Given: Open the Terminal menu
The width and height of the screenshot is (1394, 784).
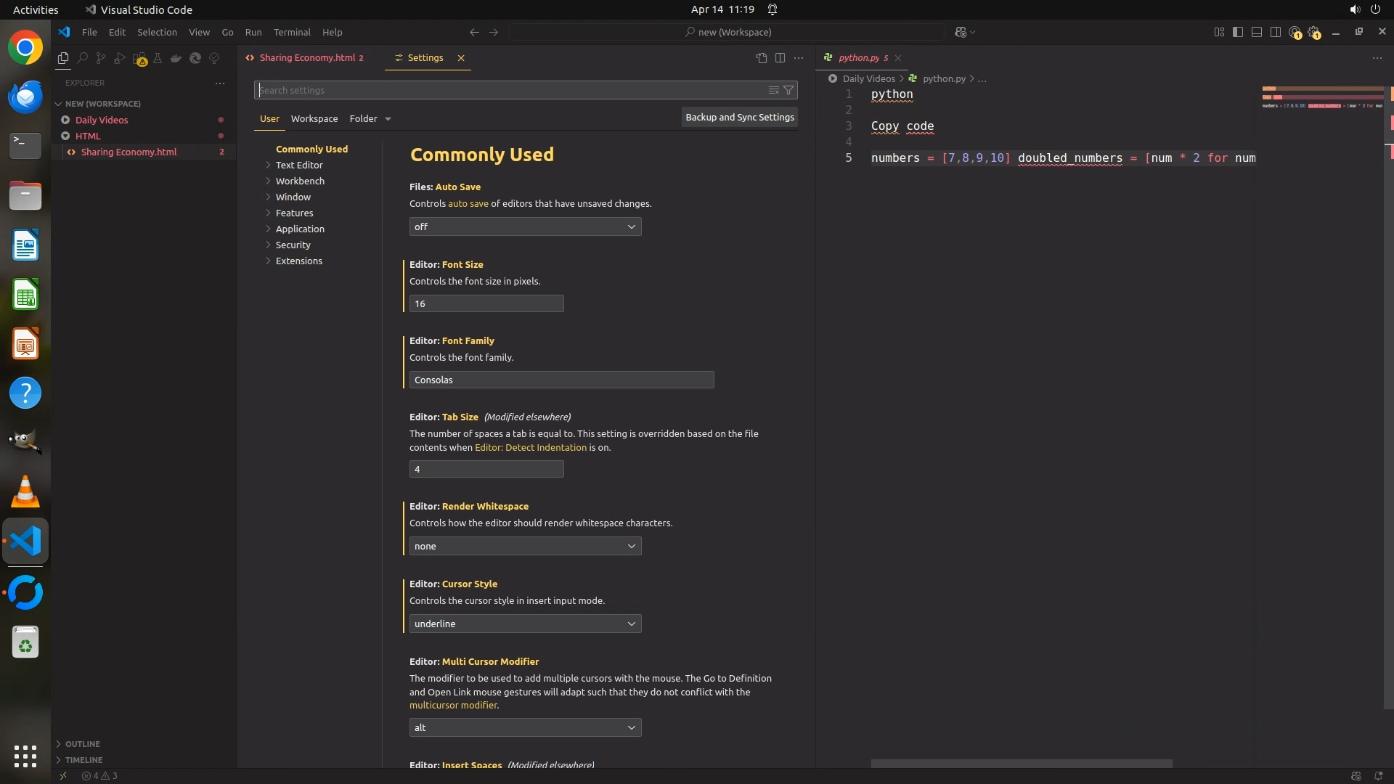Looking at the screenshot, I should [x=292, y=32].
